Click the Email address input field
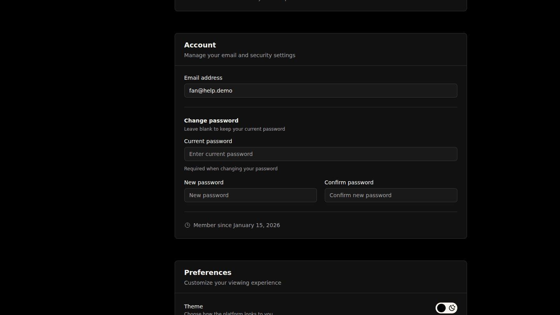Image resolution: width=560 pixels, height=315 pixels. (x=320, y=91)
